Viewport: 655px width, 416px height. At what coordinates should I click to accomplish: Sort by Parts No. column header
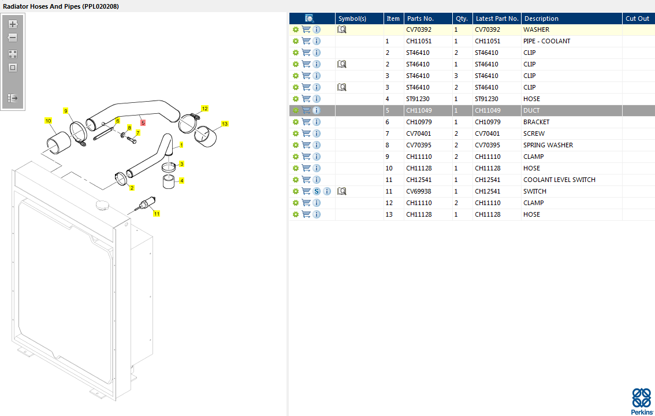point(428,18)
